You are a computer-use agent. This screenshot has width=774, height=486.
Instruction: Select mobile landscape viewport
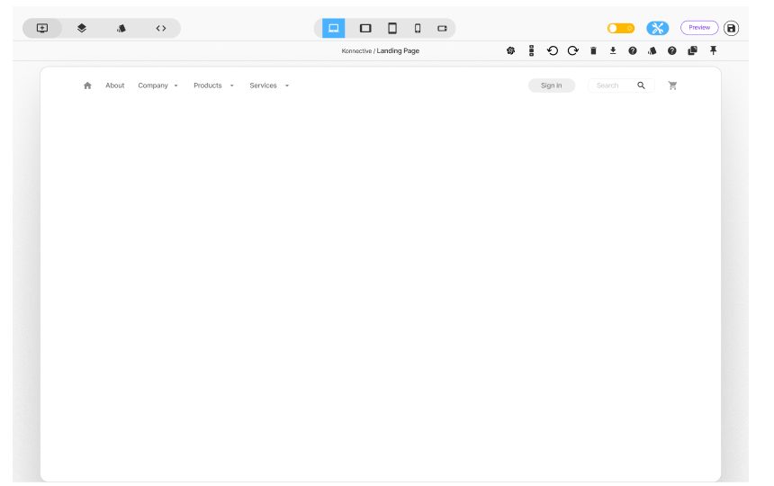442,28
